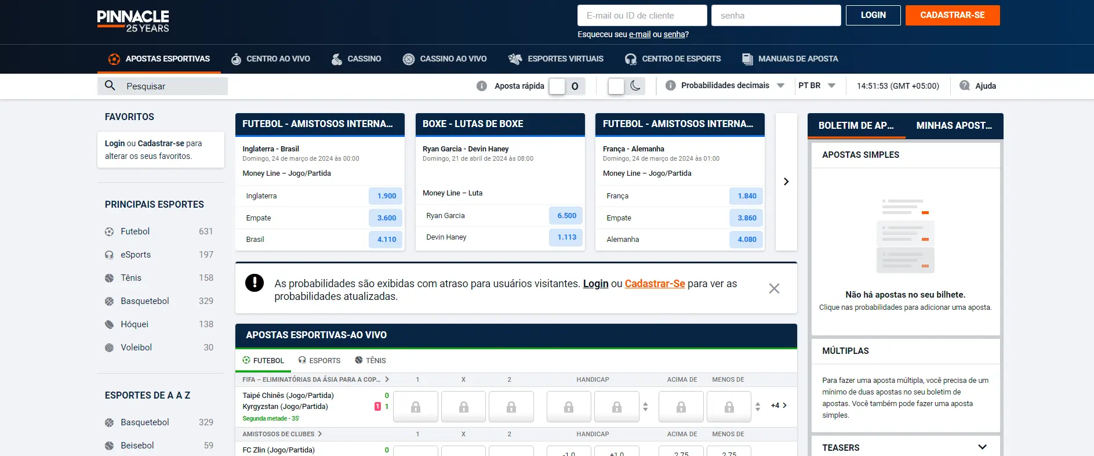Click forgot e-mail link
Image resolution: width=1094 pixels, height=456 pixels.
(x=639, y=34)
